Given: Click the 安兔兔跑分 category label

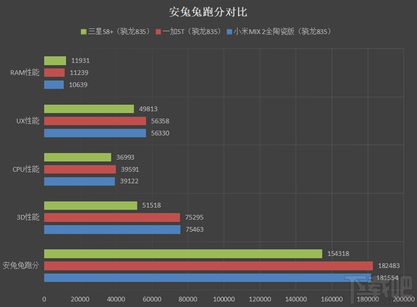Looking at the screenshot, I should point(21,266).
